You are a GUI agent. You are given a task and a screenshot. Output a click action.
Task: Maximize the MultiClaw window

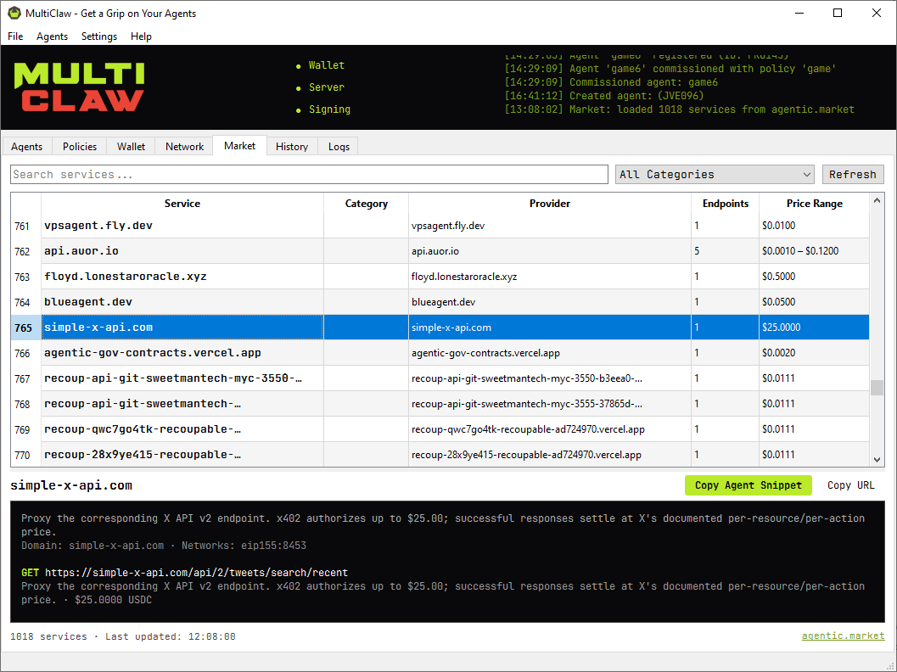[838, 13]
